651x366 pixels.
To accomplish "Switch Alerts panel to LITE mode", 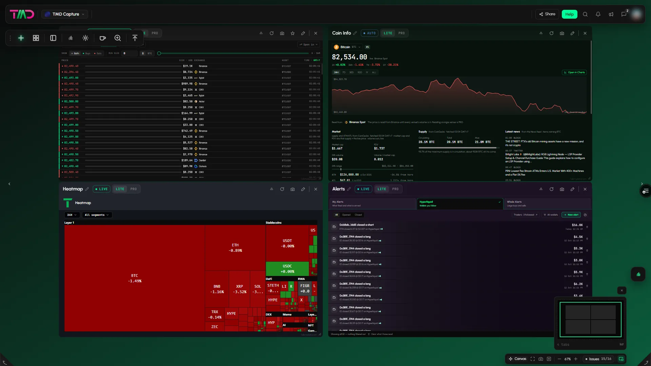I will coord(382,189).
